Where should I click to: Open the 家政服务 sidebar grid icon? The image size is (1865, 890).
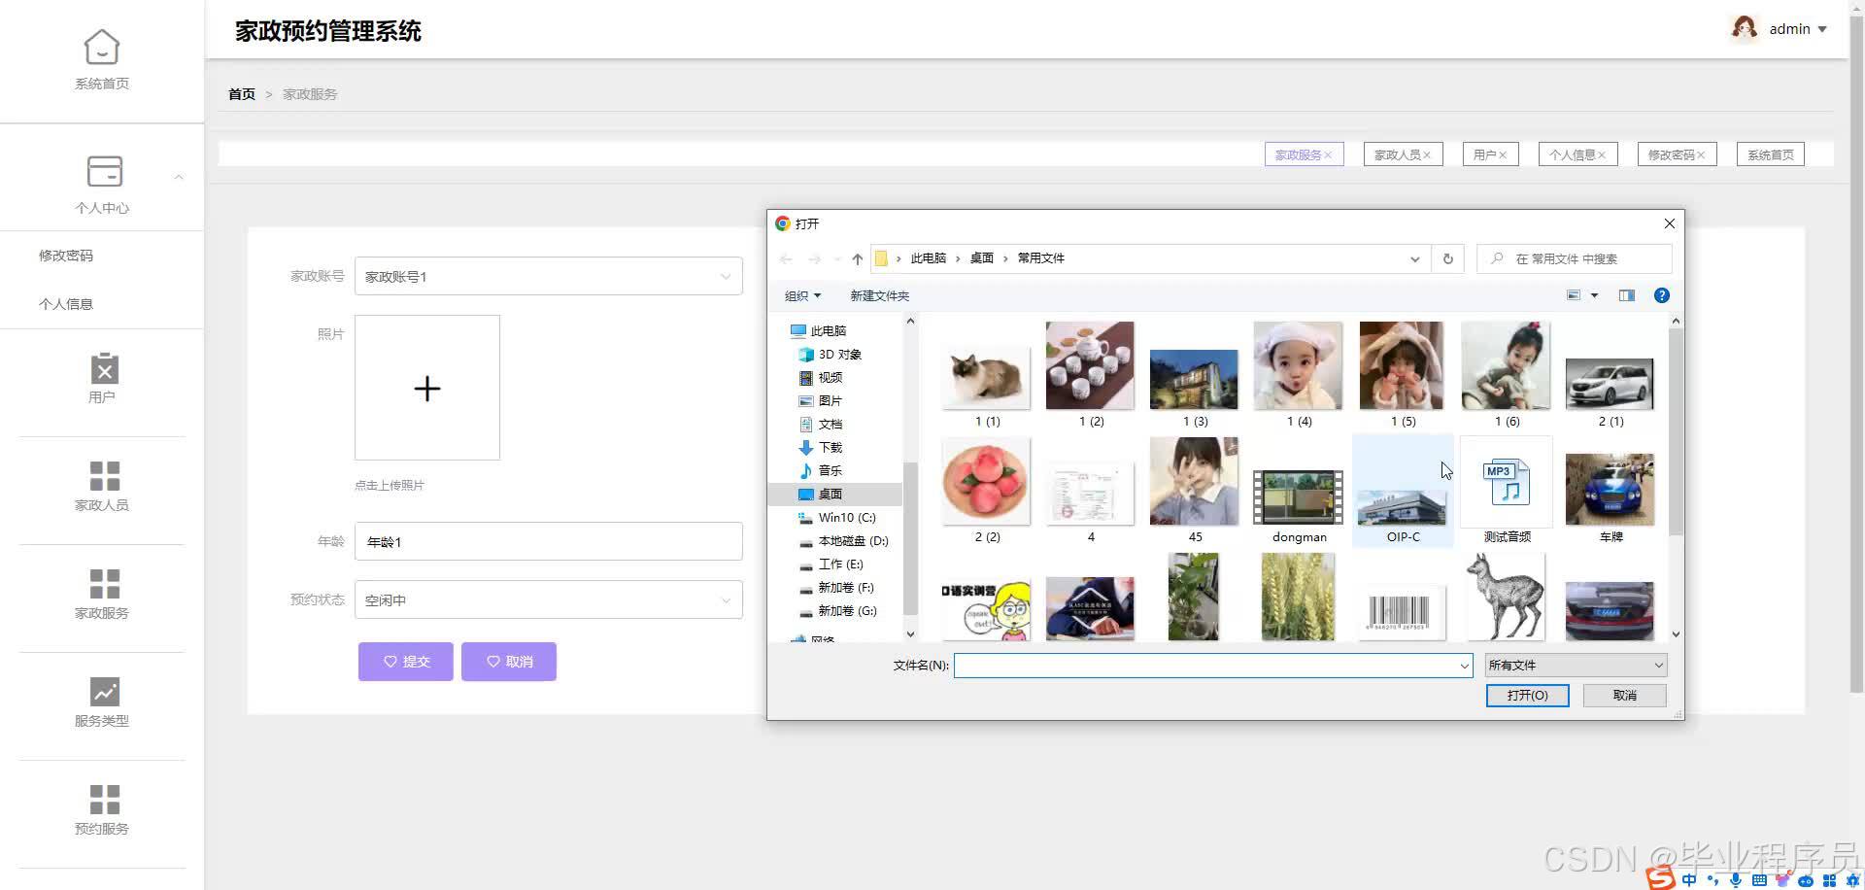104,584
